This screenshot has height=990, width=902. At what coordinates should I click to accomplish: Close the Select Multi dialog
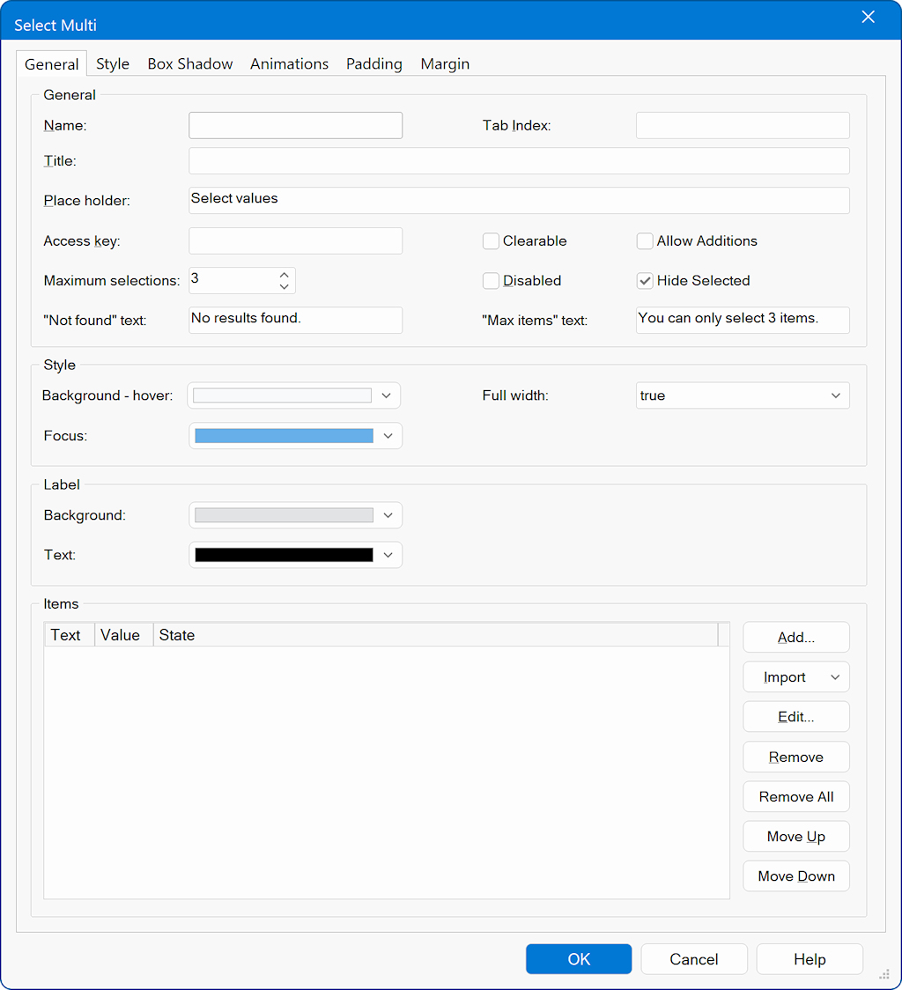(868, 18)
